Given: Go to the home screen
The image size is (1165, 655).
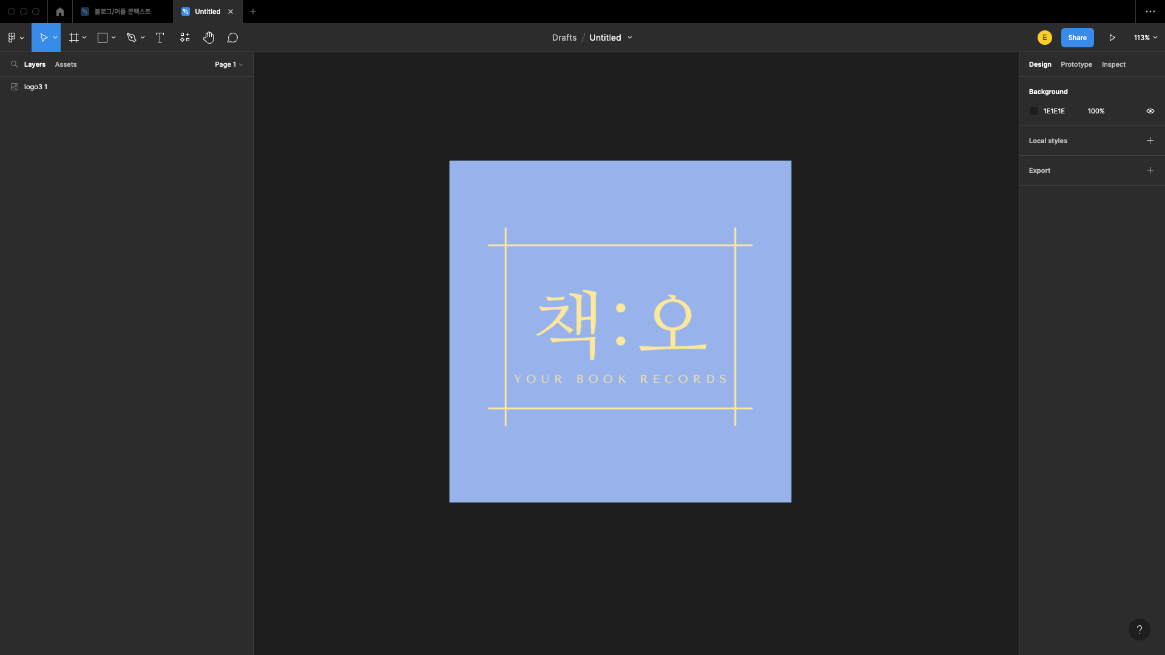Looking at the screenshot, I should pos(59,12).
